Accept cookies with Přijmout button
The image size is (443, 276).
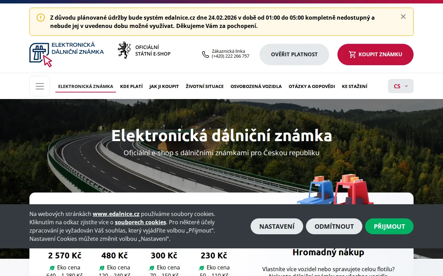(x=389, y=226)
